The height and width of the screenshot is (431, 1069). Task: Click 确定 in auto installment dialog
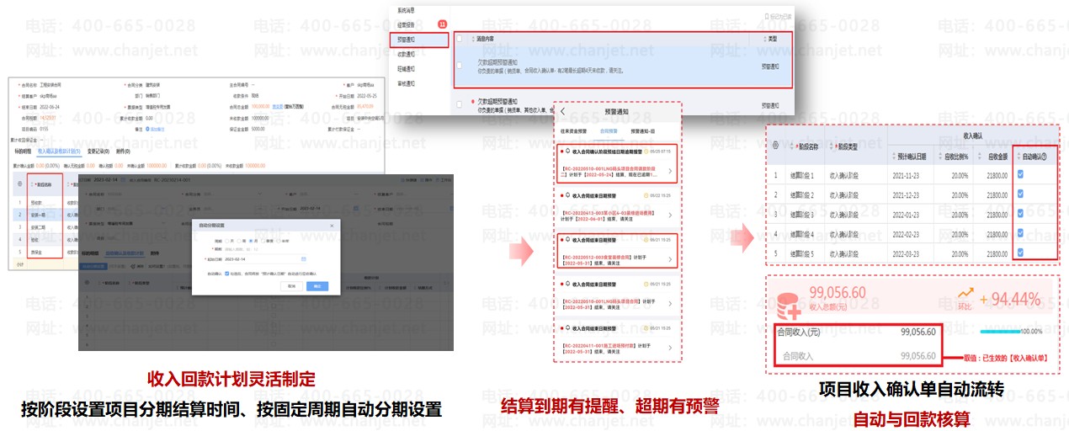[318, 286]
